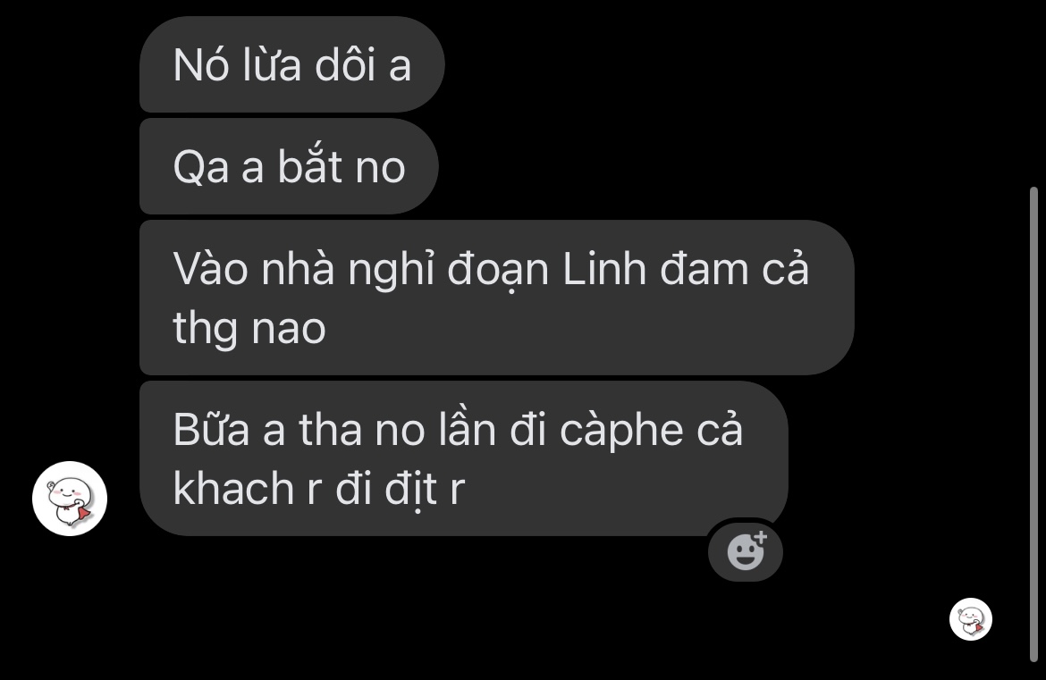Select the 'Qa a bắt no' message bubble

click(289, 167)
